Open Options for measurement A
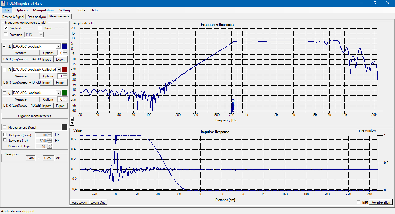This screenshot has height=214, width=395. click(x=48, y=53)
